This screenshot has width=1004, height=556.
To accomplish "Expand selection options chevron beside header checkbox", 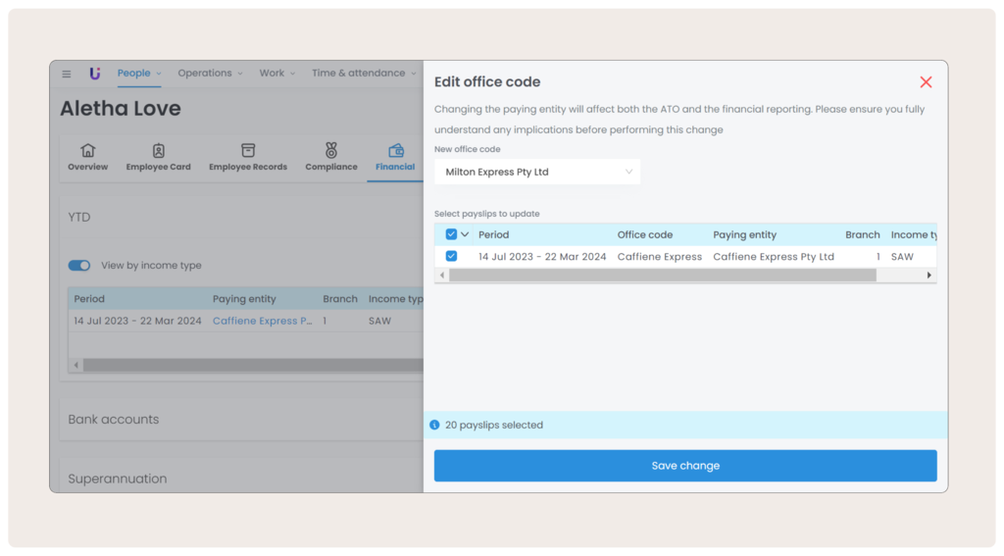I will 465,235.
